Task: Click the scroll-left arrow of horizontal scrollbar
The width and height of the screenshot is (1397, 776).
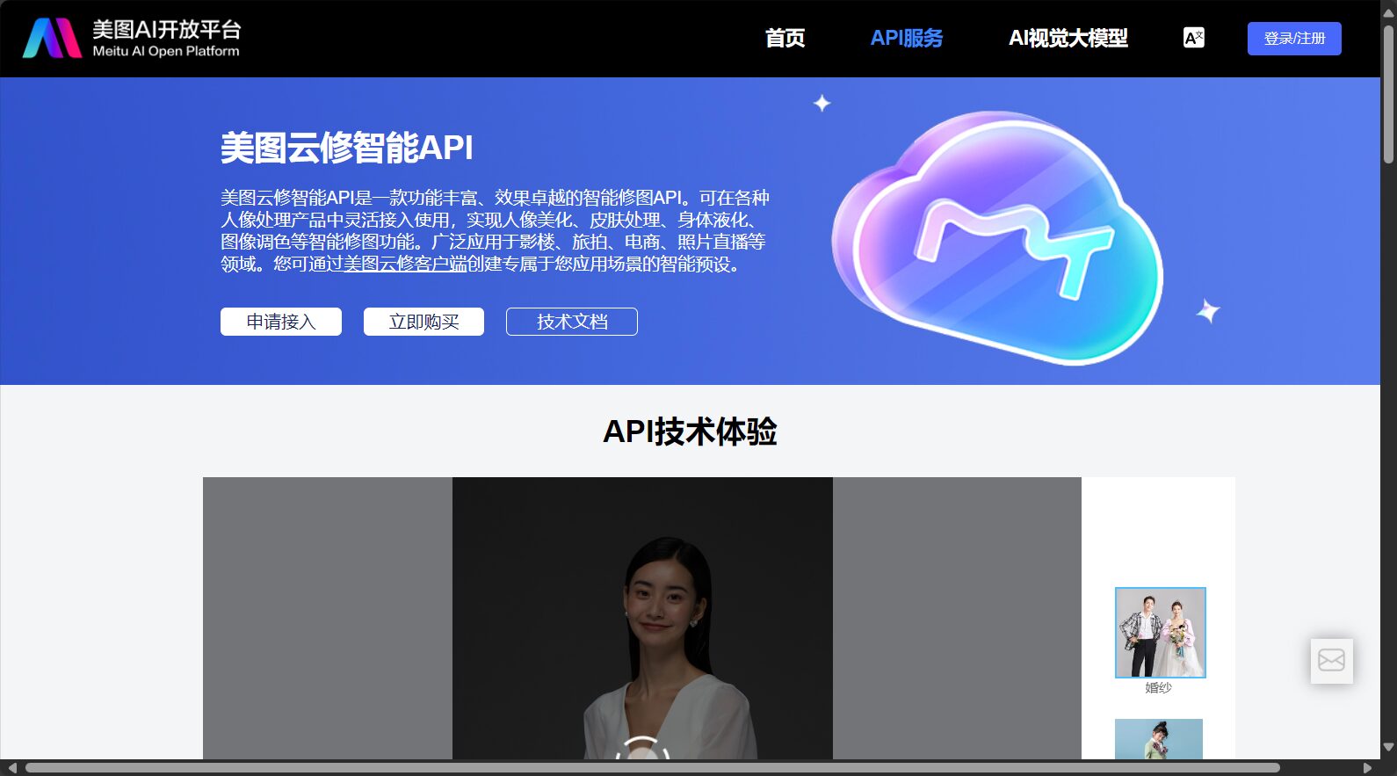Action: click(x=11, y=768)
